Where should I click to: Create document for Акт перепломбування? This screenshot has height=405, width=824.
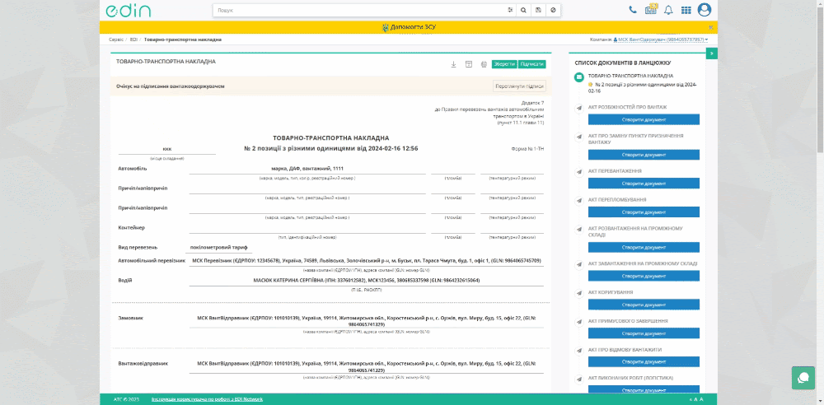point(644,212)
